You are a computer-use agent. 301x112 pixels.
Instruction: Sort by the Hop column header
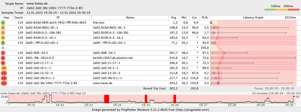click(x=6, y=18)
